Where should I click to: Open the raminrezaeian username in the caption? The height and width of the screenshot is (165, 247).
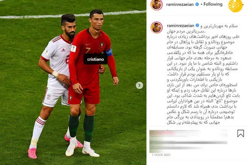[x=180, y=26]
